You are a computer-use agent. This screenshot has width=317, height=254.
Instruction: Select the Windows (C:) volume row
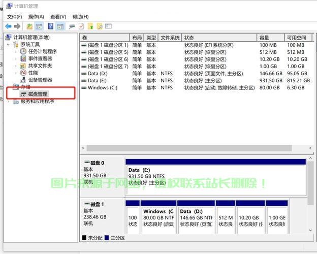[x=196, y=87]
